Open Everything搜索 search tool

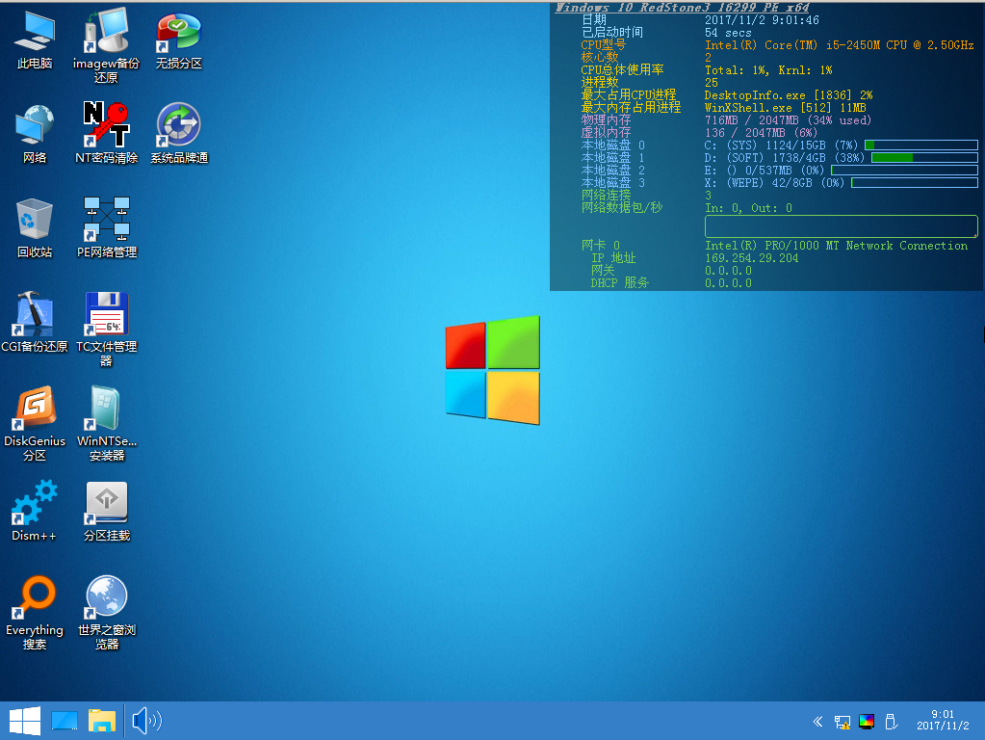click(35, 612)
